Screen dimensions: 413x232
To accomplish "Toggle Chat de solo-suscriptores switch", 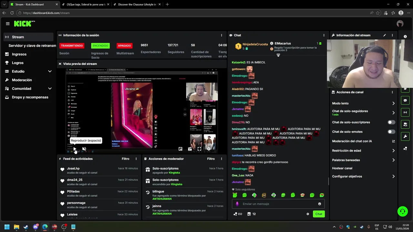I will tap(391, 122).
